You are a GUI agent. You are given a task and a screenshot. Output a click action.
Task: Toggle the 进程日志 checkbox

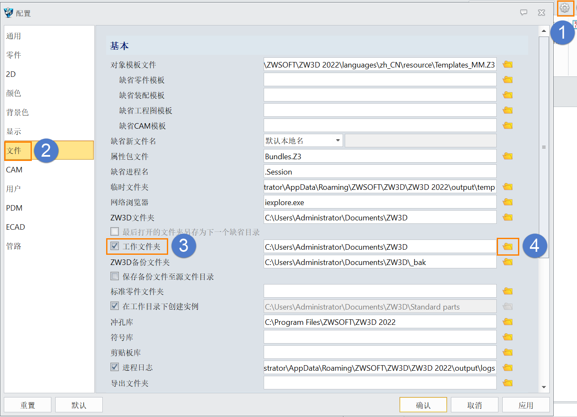coord(115,367)
